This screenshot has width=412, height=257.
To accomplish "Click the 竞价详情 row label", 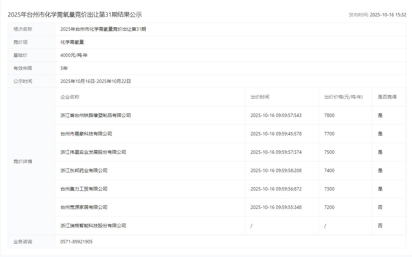I will (23, 161).
